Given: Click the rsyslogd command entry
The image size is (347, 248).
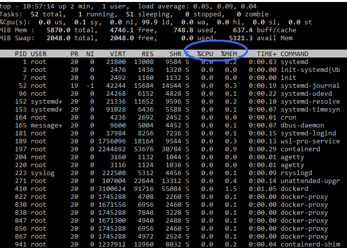Looking at the screenshot, I should pos(296,173).
